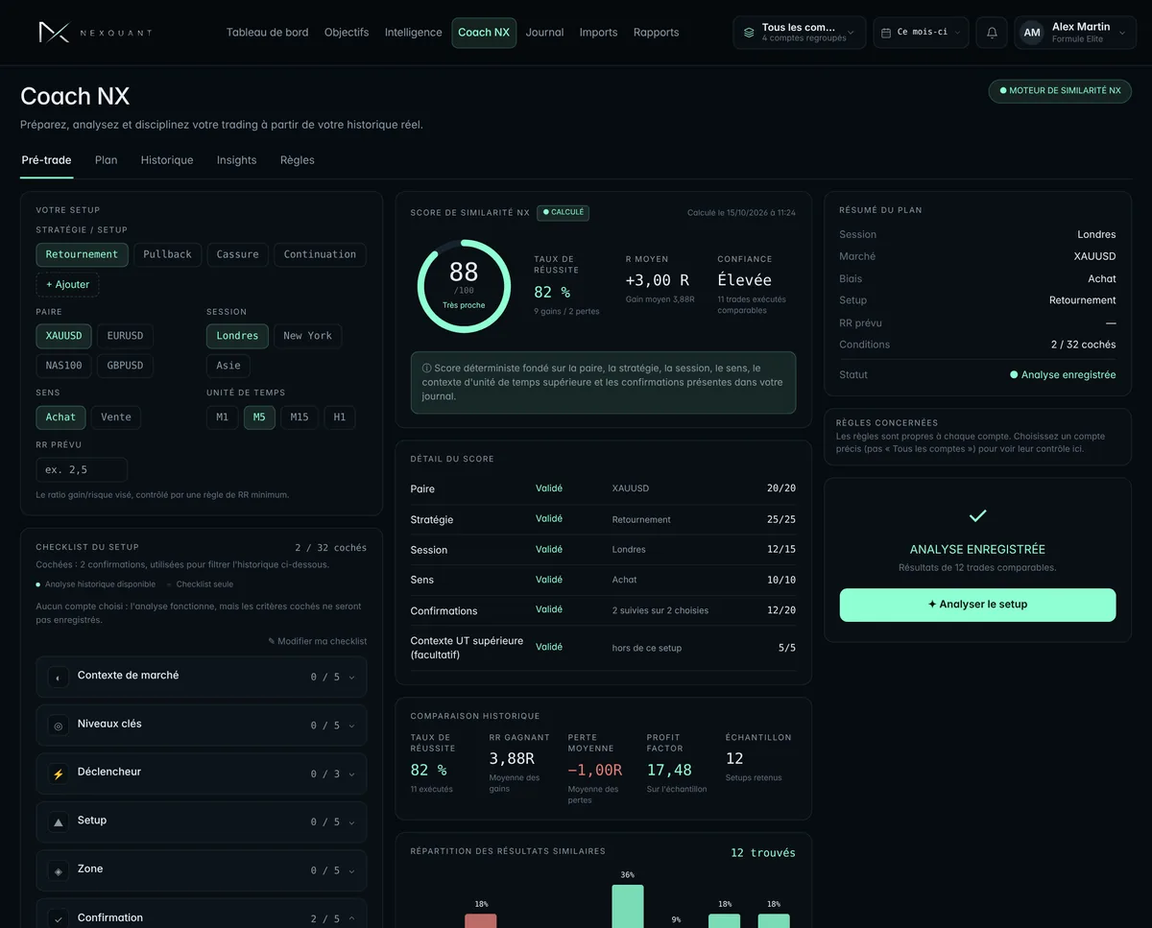This screenshot has height=928, width=1152.
Task: Choose the M1 timeframe
Action: (223, 417)
